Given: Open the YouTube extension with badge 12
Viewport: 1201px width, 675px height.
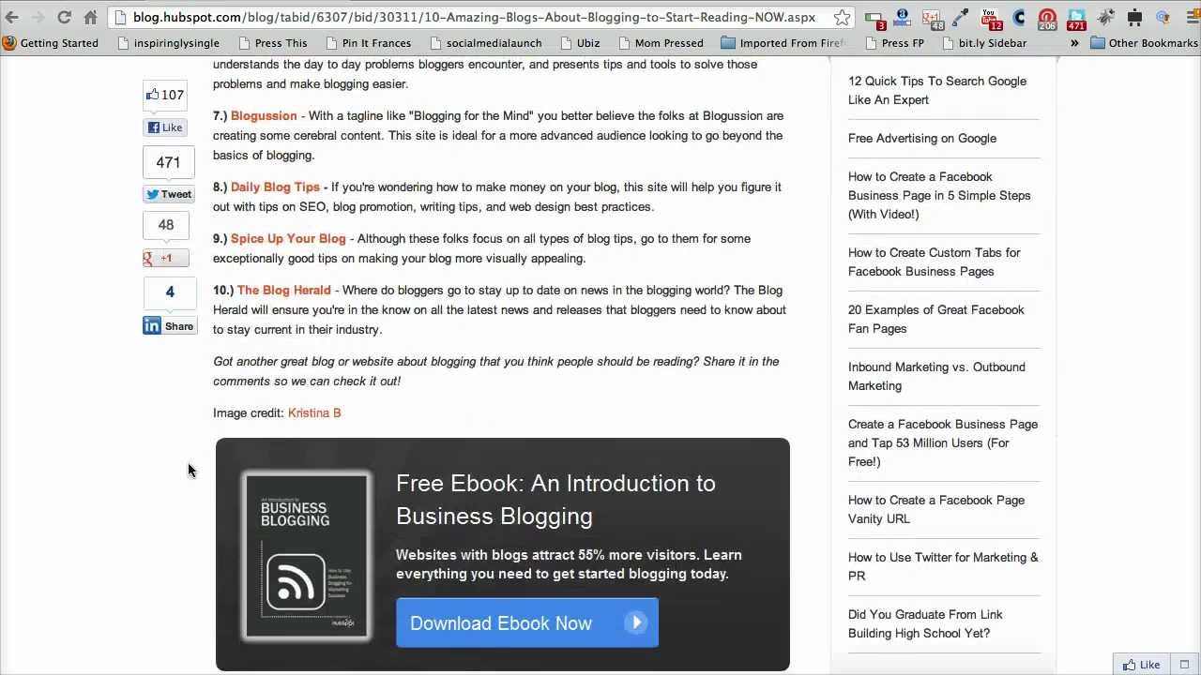Looking at the screenshot, I should [x=992, y=19].
